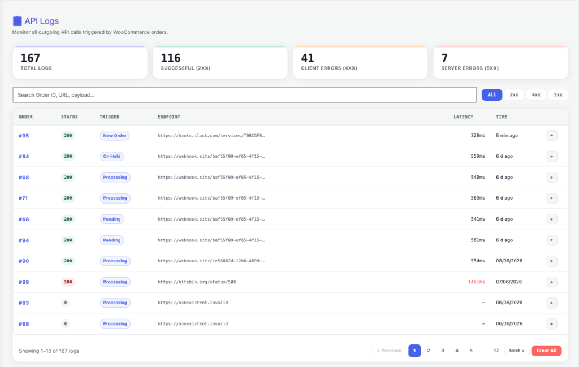
Task: Click the On Hold trigger badge
Action: 112,156
